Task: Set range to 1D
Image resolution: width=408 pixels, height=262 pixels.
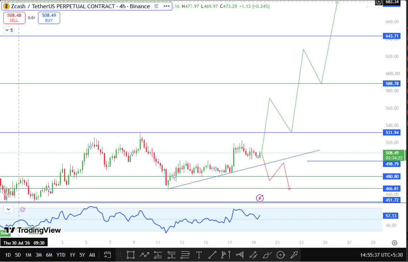Action: 8,255
